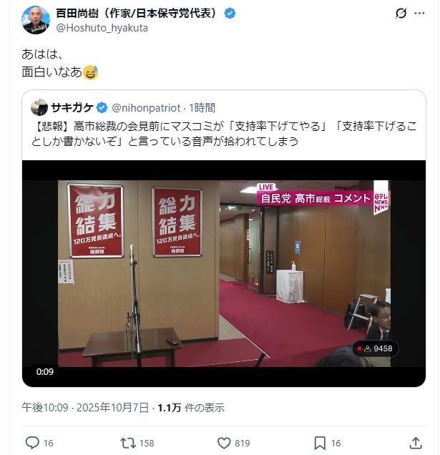Like the post with heart icon
The image size is (440, 455).
(x=224, y=443)
